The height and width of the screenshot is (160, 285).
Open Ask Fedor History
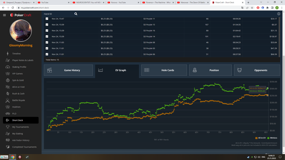coord(21,140)
